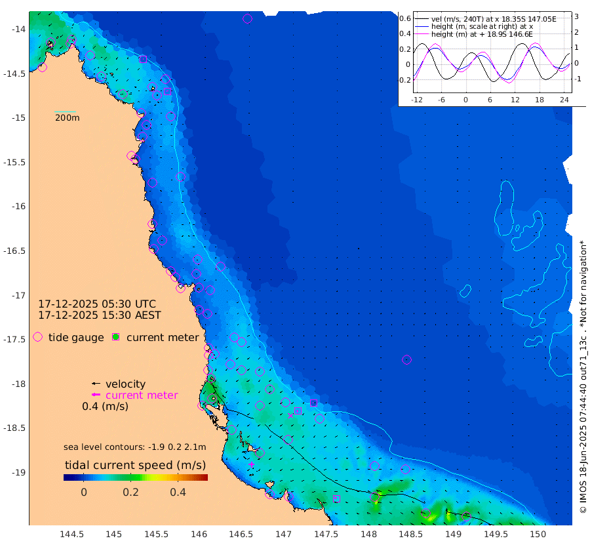The image size is (590, 547).
Task: Click the latitude label '-18.5'
Action: [x=15, y=428]
